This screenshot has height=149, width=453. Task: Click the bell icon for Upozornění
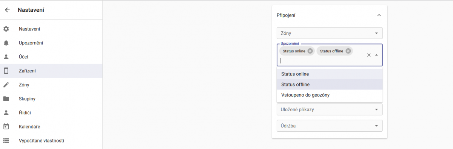click(6, 43)
